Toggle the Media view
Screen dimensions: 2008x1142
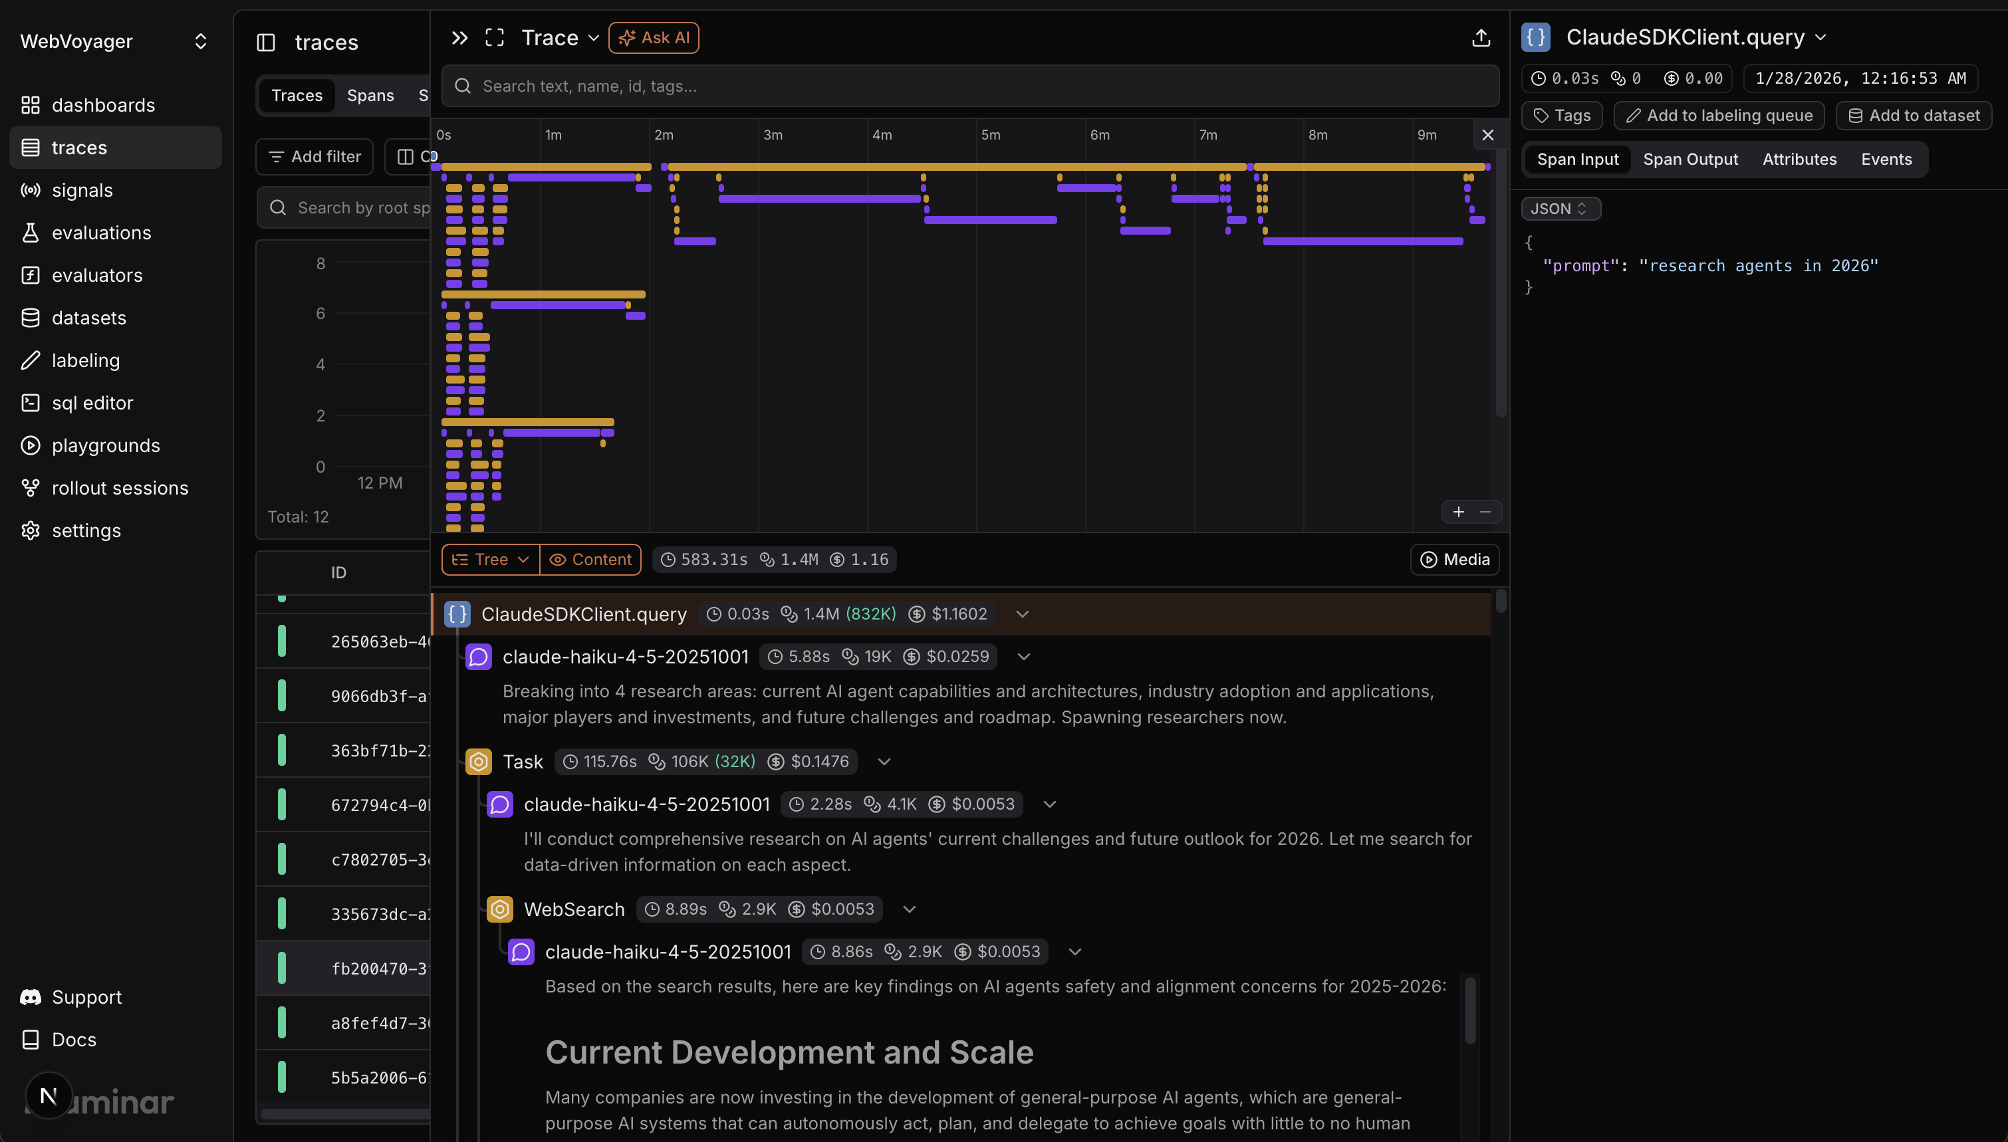tap(1454, 559)
